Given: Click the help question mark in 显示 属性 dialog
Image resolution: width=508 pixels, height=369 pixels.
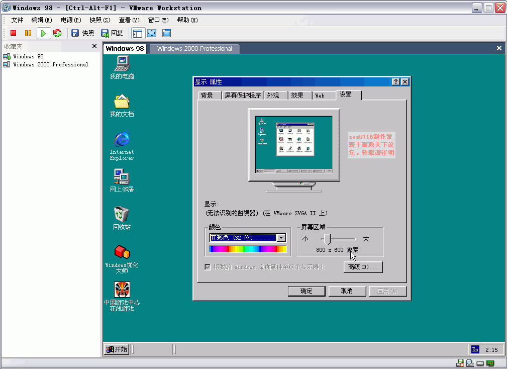Looking at the screenshot, I should tap(395, 82).
